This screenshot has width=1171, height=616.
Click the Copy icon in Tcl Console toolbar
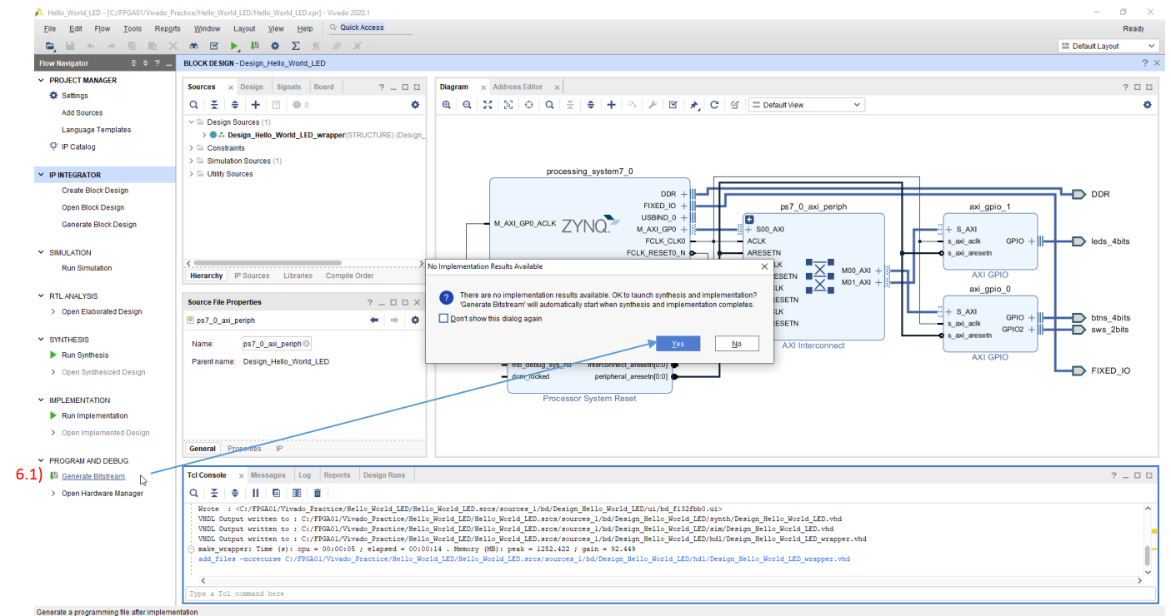(x=276, y=493)
